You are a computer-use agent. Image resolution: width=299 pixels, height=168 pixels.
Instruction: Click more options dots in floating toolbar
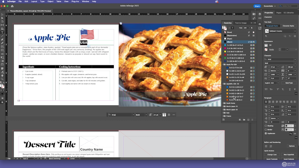[174, 115]
